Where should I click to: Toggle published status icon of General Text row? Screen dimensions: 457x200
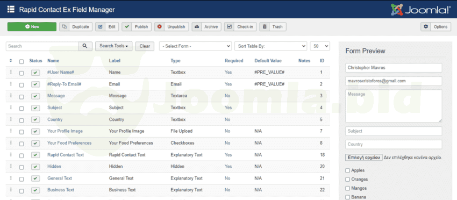35,178
